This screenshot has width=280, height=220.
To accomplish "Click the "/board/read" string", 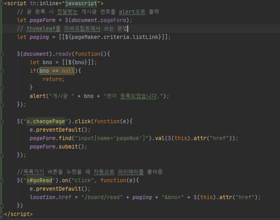I will coord(102,198).
